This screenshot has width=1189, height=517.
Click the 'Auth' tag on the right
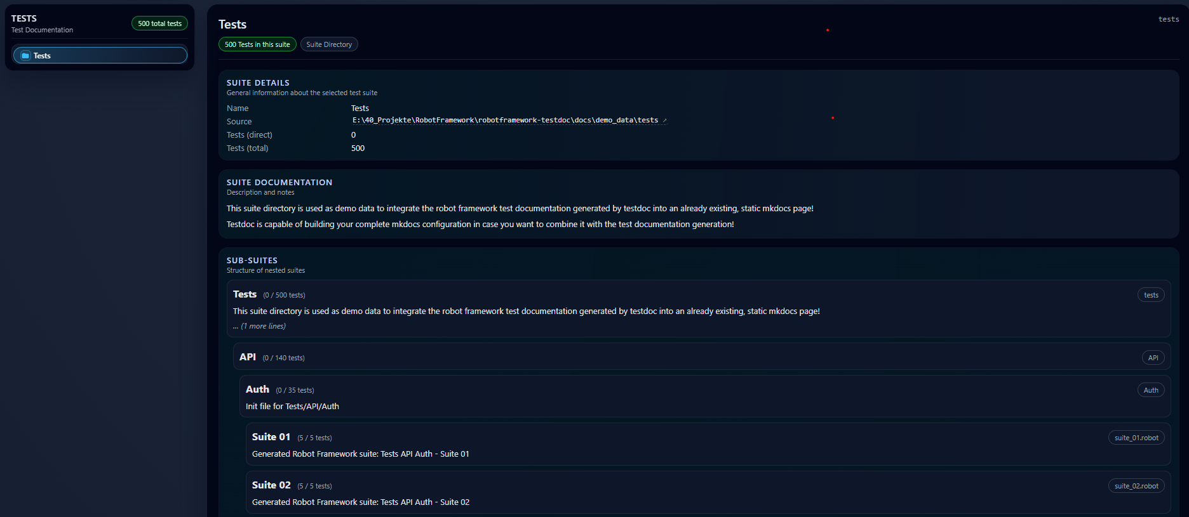tap(1151, 390)
